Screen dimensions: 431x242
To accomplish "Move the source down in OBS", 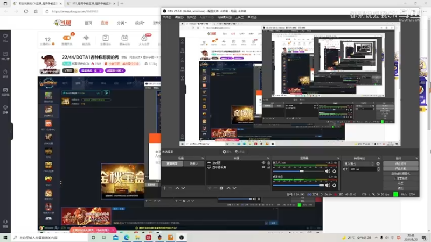I will (x=234, y=188).
